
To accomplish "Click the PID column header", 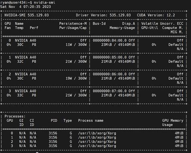I will (54, 121).
